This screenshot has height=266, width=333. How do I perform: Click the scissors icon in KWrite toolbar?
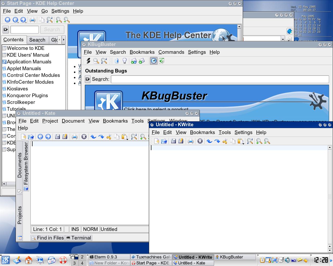(225, 141)
